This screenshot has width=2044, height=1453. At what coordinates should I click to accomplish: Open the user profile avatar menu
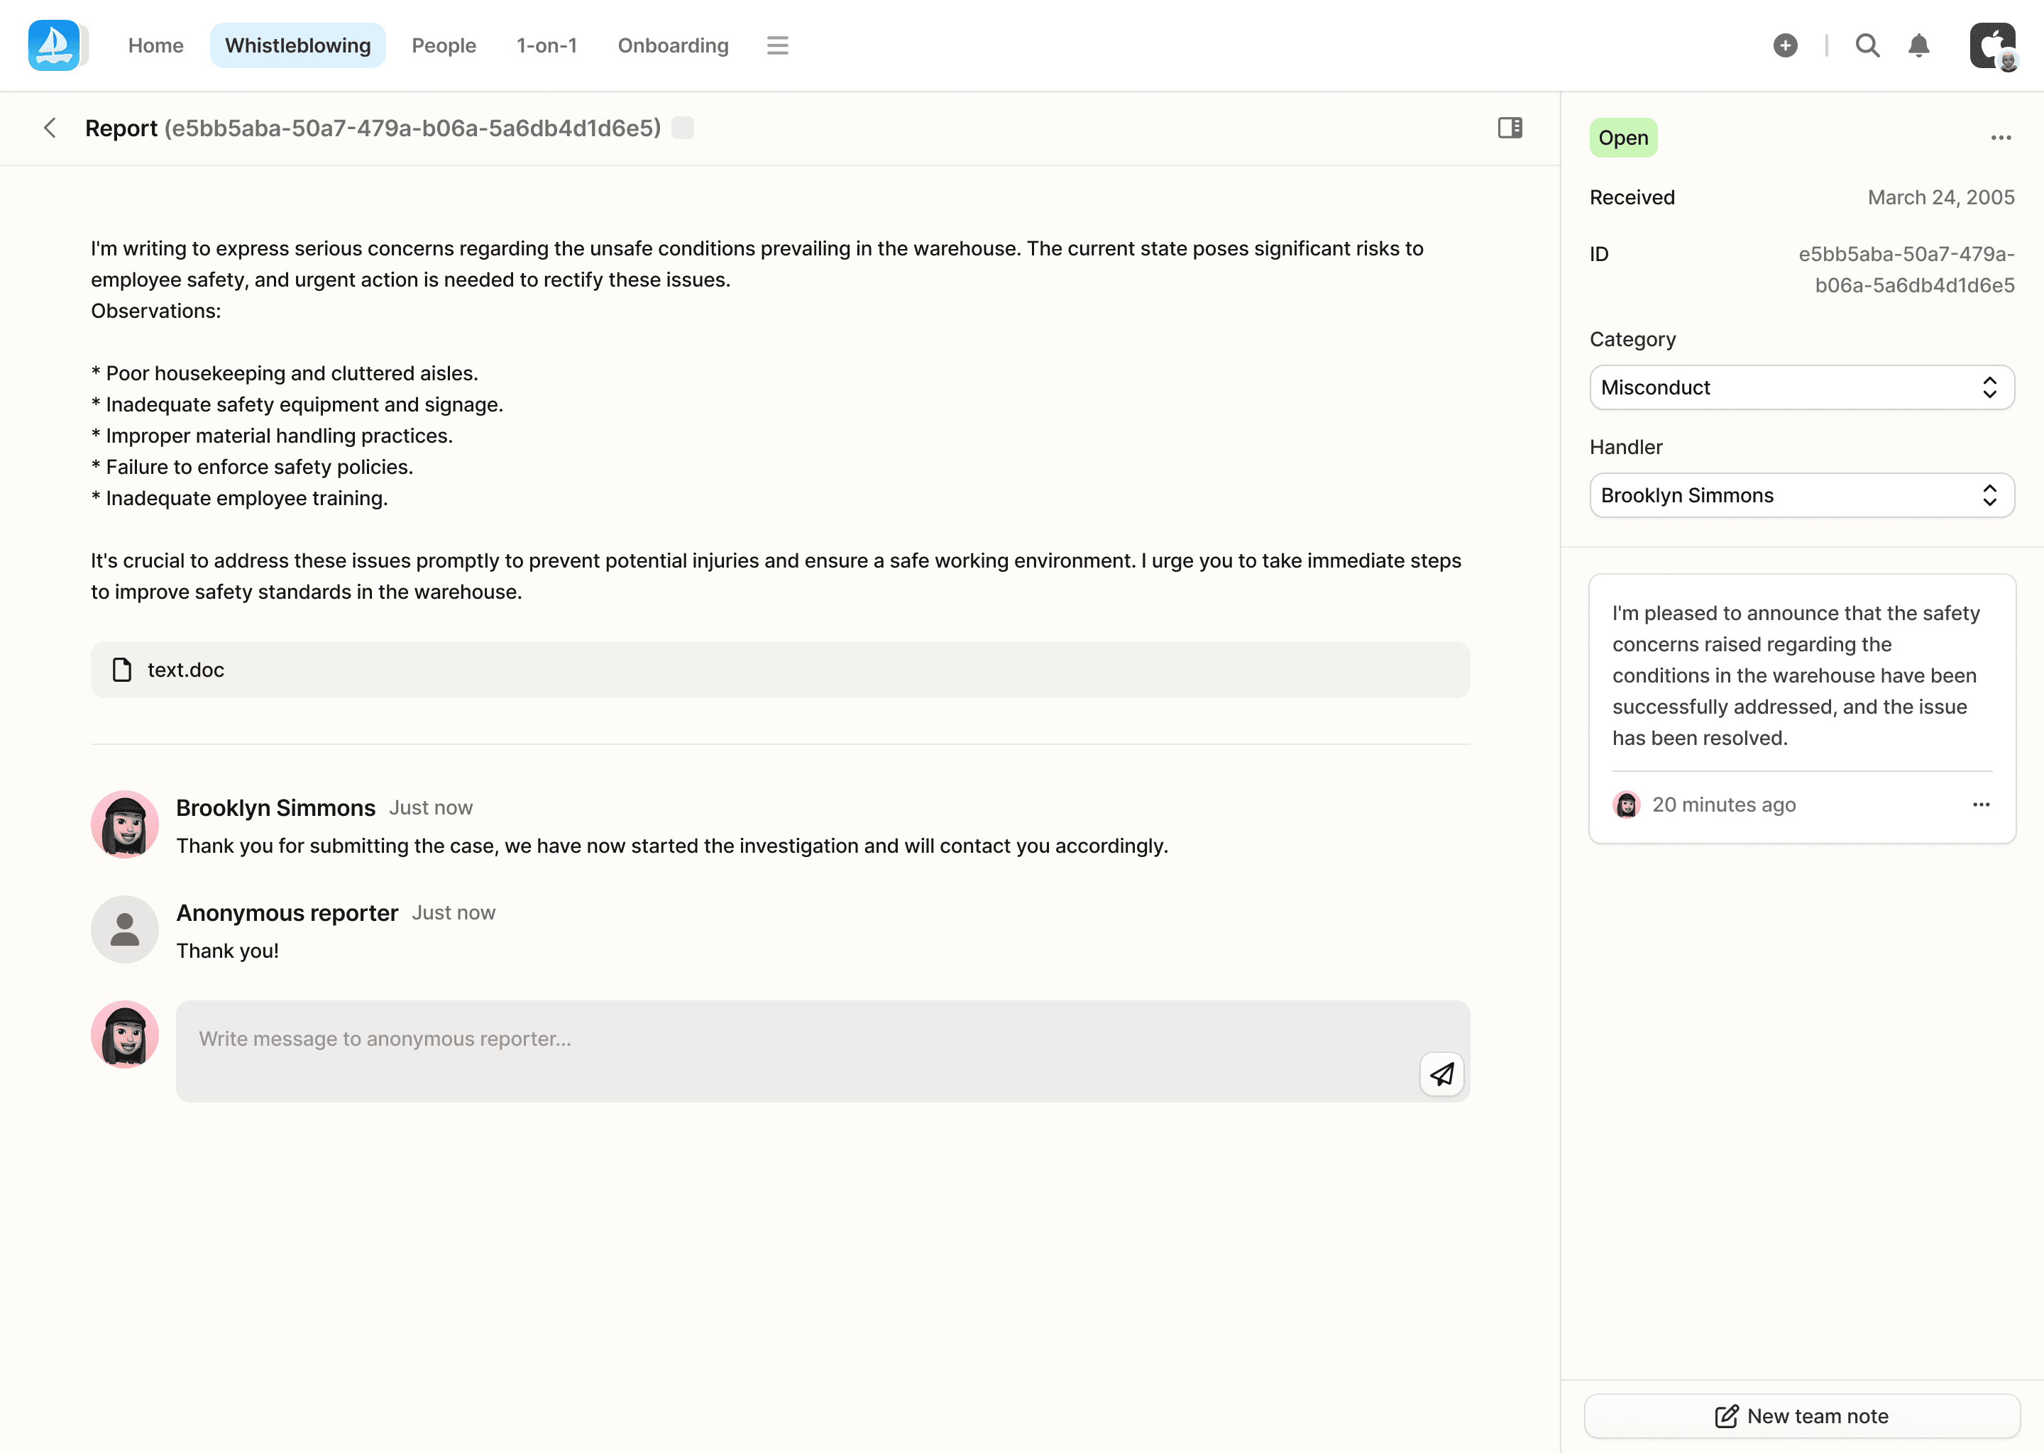click(x=1991, y=45)
